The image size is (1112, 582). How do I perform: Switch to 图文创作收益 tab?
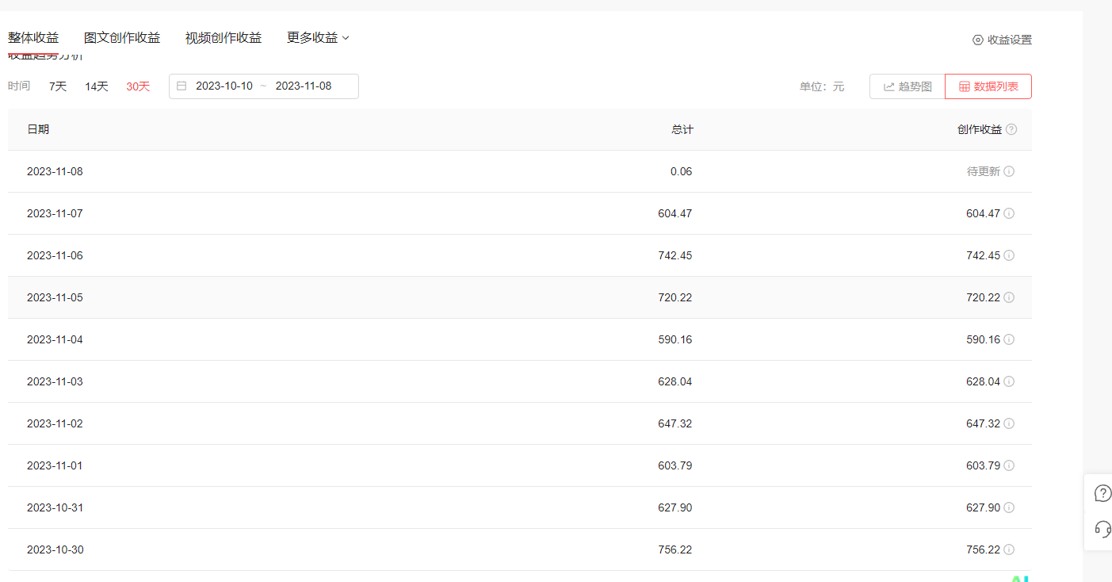(x=122, y=37)
